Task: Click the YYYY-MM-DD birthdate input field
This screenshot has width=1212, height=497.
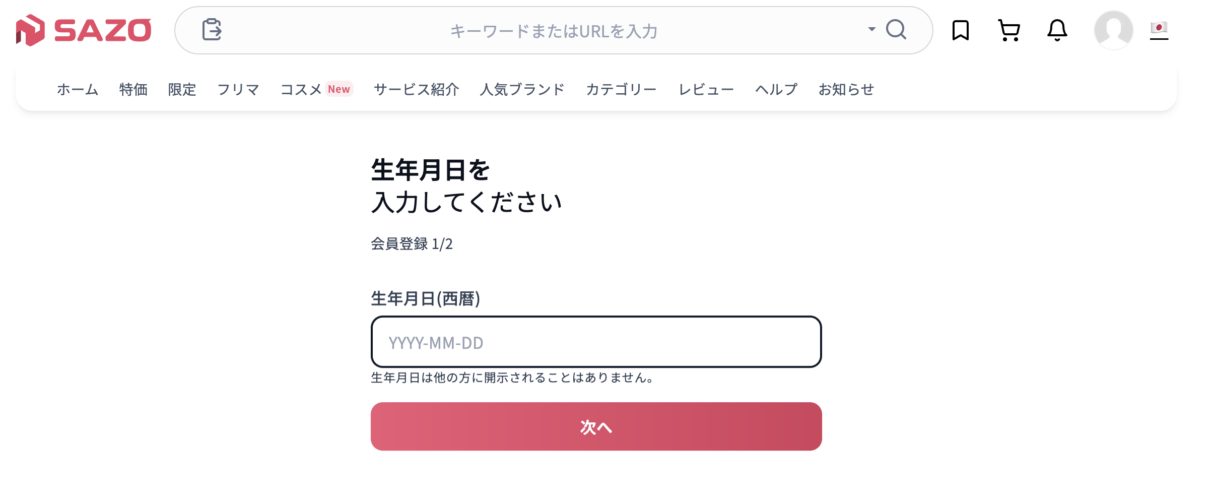Action: pos(596,342)
